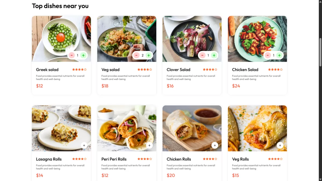Click the Lasagna Rolls dish photo
Image resolution: width=322 pixels, height=181 pixels.
[61, 128]
